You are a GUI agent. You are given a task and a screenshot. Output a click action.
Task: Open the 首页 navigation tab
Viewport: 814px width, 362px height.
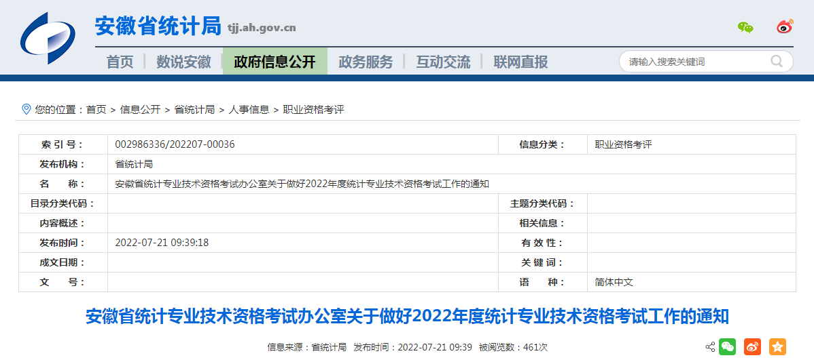(120, 62)
